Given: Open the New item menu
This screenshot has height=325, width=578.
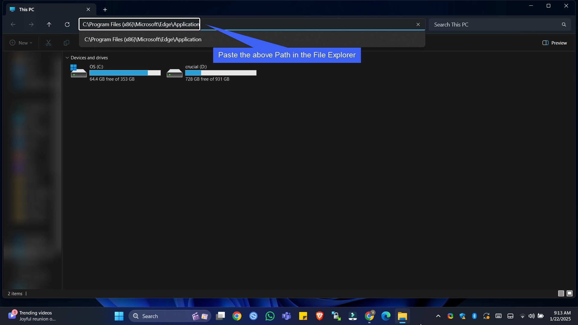Looking at the screenshot, I should 21,42.
